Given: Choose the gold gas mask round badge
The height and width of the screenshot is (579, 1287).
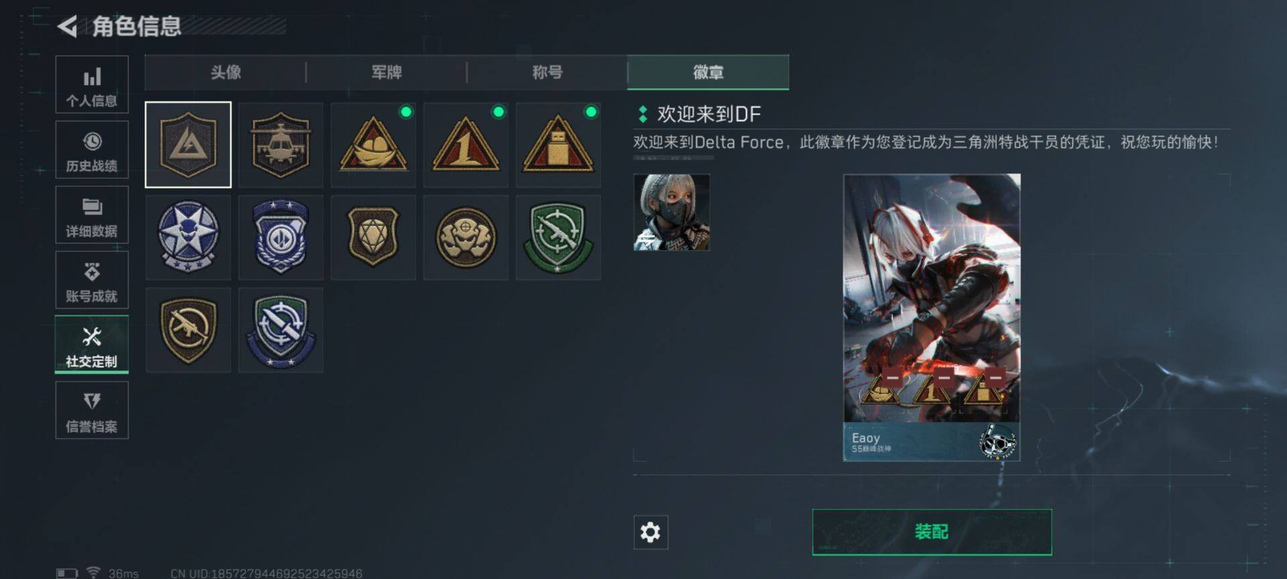Looking at the screenshot, I should point(466,237).
